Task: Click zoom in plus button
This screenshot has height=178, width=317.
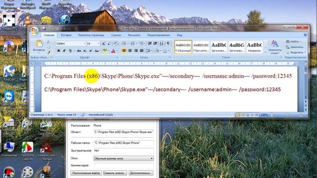Action: tap(301, 115)
